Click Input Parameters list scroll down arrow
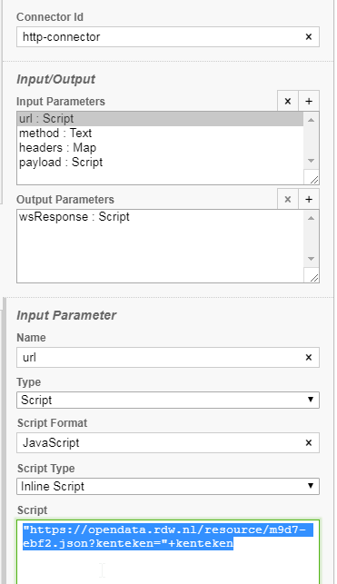The width and height of the screenshot is (337, 584). (x=312, y=161)
